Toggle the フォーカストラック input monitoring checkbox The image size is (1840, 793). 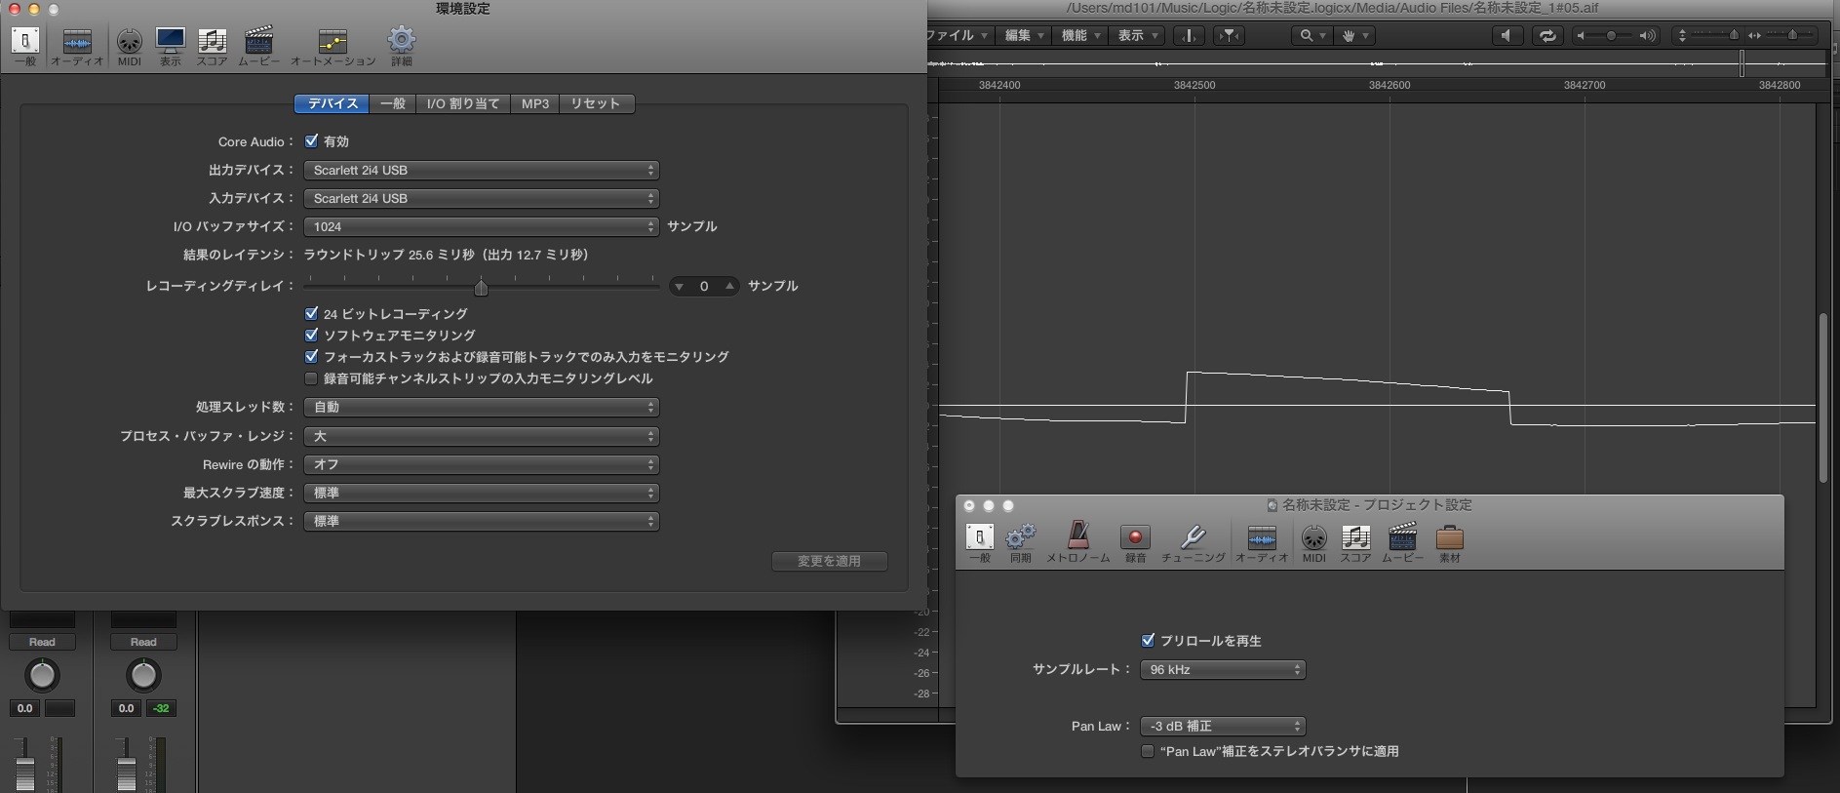tap(311, 357)
